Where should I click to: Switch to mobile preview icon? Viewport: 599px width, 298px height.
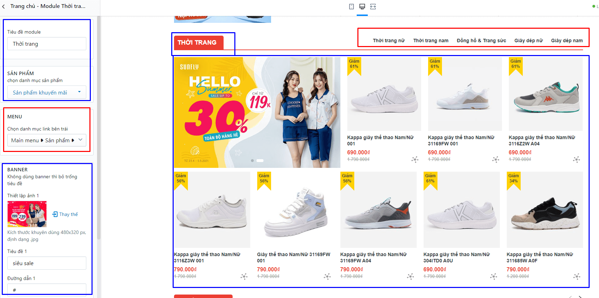click(351, 7)
